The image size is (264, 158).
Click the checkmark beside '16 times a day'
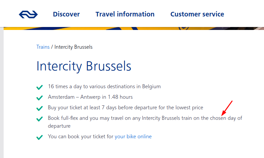40,87
